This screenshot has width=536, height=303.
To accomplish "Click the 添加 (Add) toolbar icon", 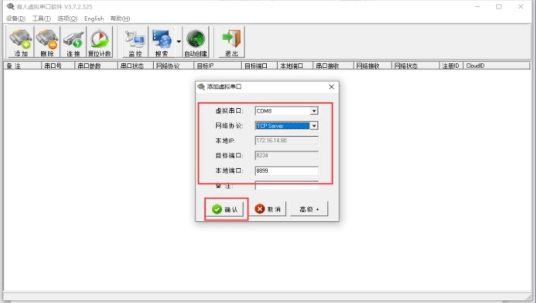I will point(20,41).
